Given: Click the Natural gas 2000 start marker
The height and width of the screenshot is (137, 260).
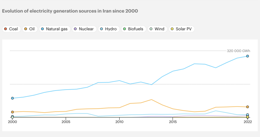Looking at the screenshot, I should (x=12, y=98).
